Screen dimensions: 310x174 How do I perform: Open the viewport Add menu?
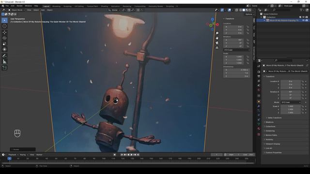click(x=43, y=10)
